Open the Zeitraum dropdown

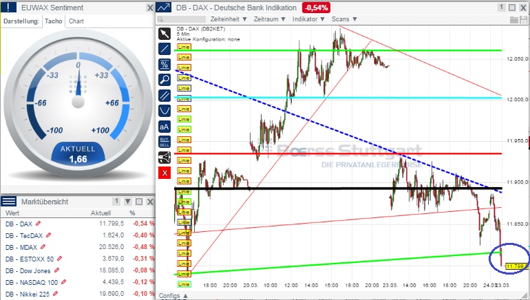270,19
